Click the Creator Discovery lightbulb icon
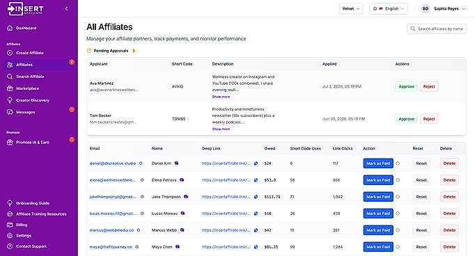 (x=10, y=100)
